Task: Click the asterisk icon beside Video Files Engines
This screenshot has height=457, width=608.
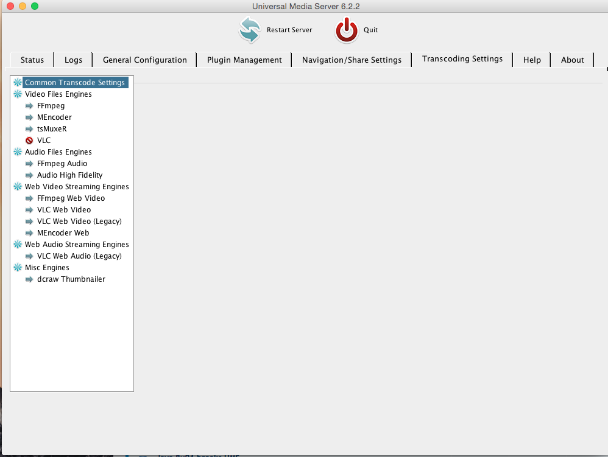Action: pyautogui.click(x=18, y=94)
